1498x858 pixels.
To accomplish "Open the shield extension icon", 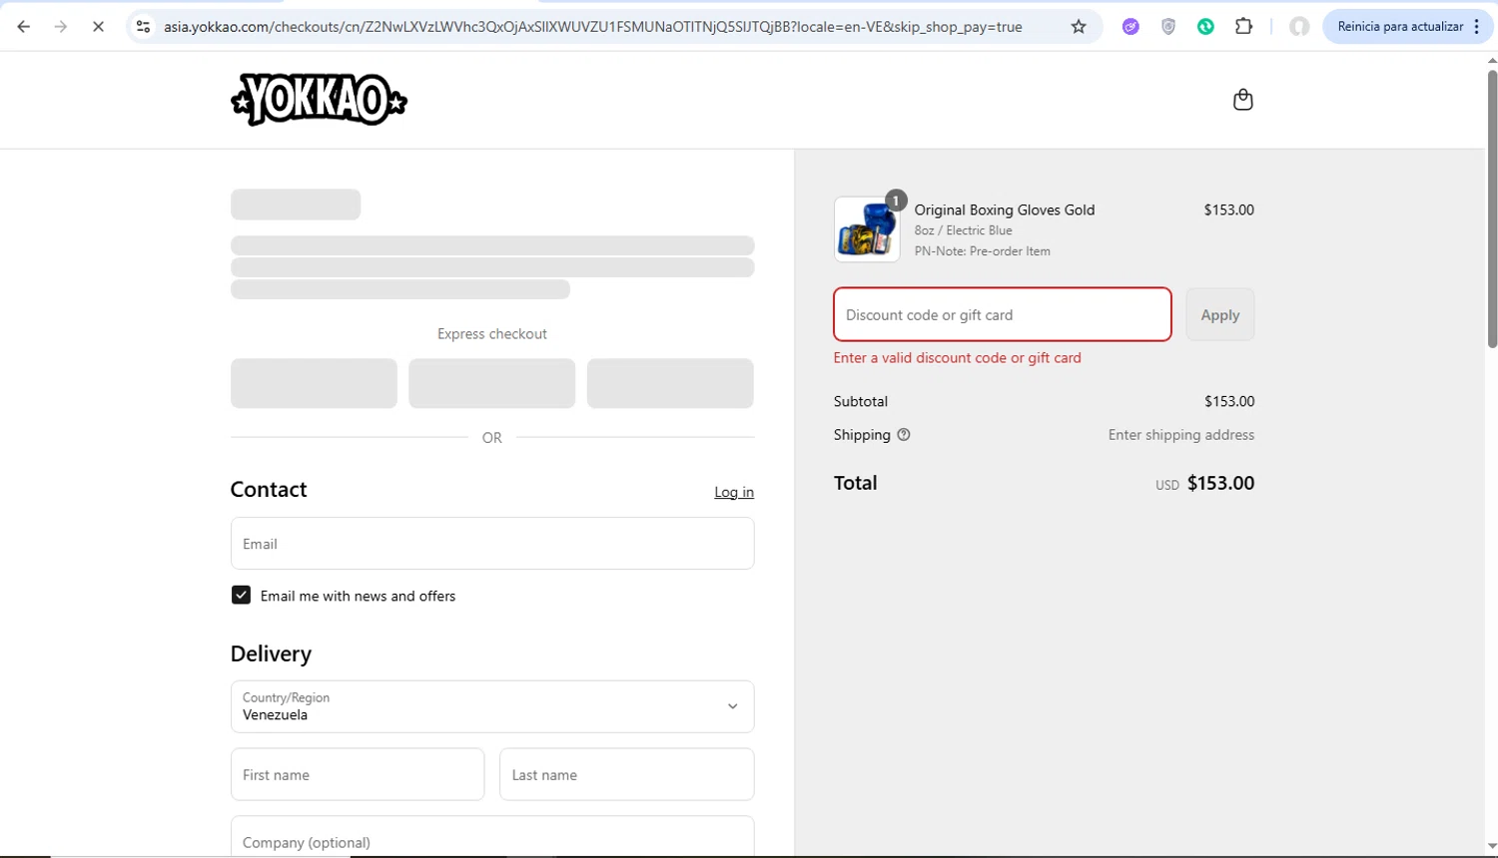I will tap(1168, 27).
